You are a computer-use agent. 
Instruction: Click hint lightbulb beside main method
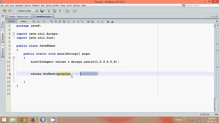point(10,54)
